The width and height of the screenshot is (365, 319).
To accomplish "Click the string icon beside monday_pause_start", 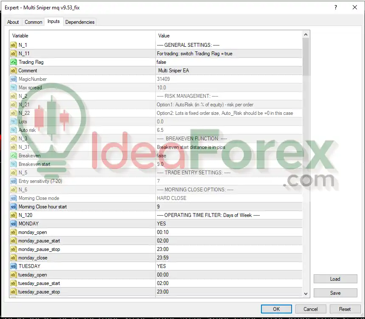I will tap(13, 241).
